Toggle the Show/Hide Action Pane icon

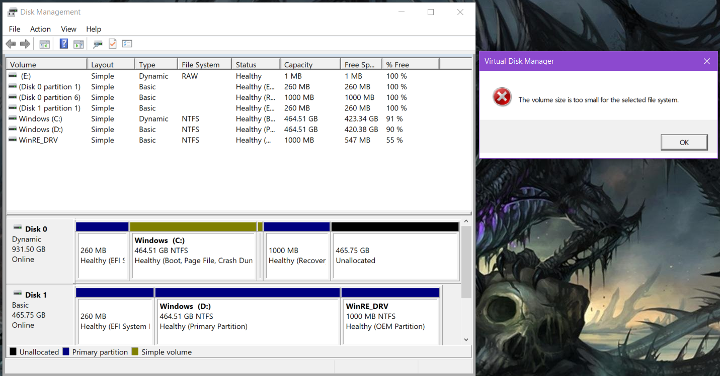(x=78, y=44)
